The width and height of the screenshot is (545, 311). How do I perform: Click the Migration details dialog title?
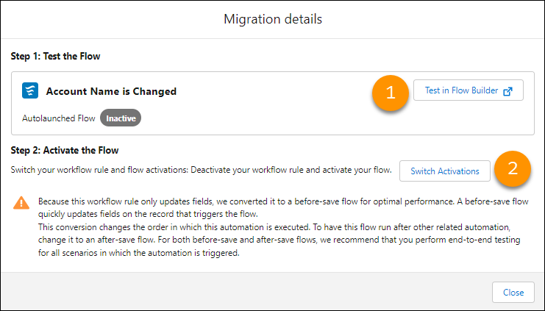point(272,18)
